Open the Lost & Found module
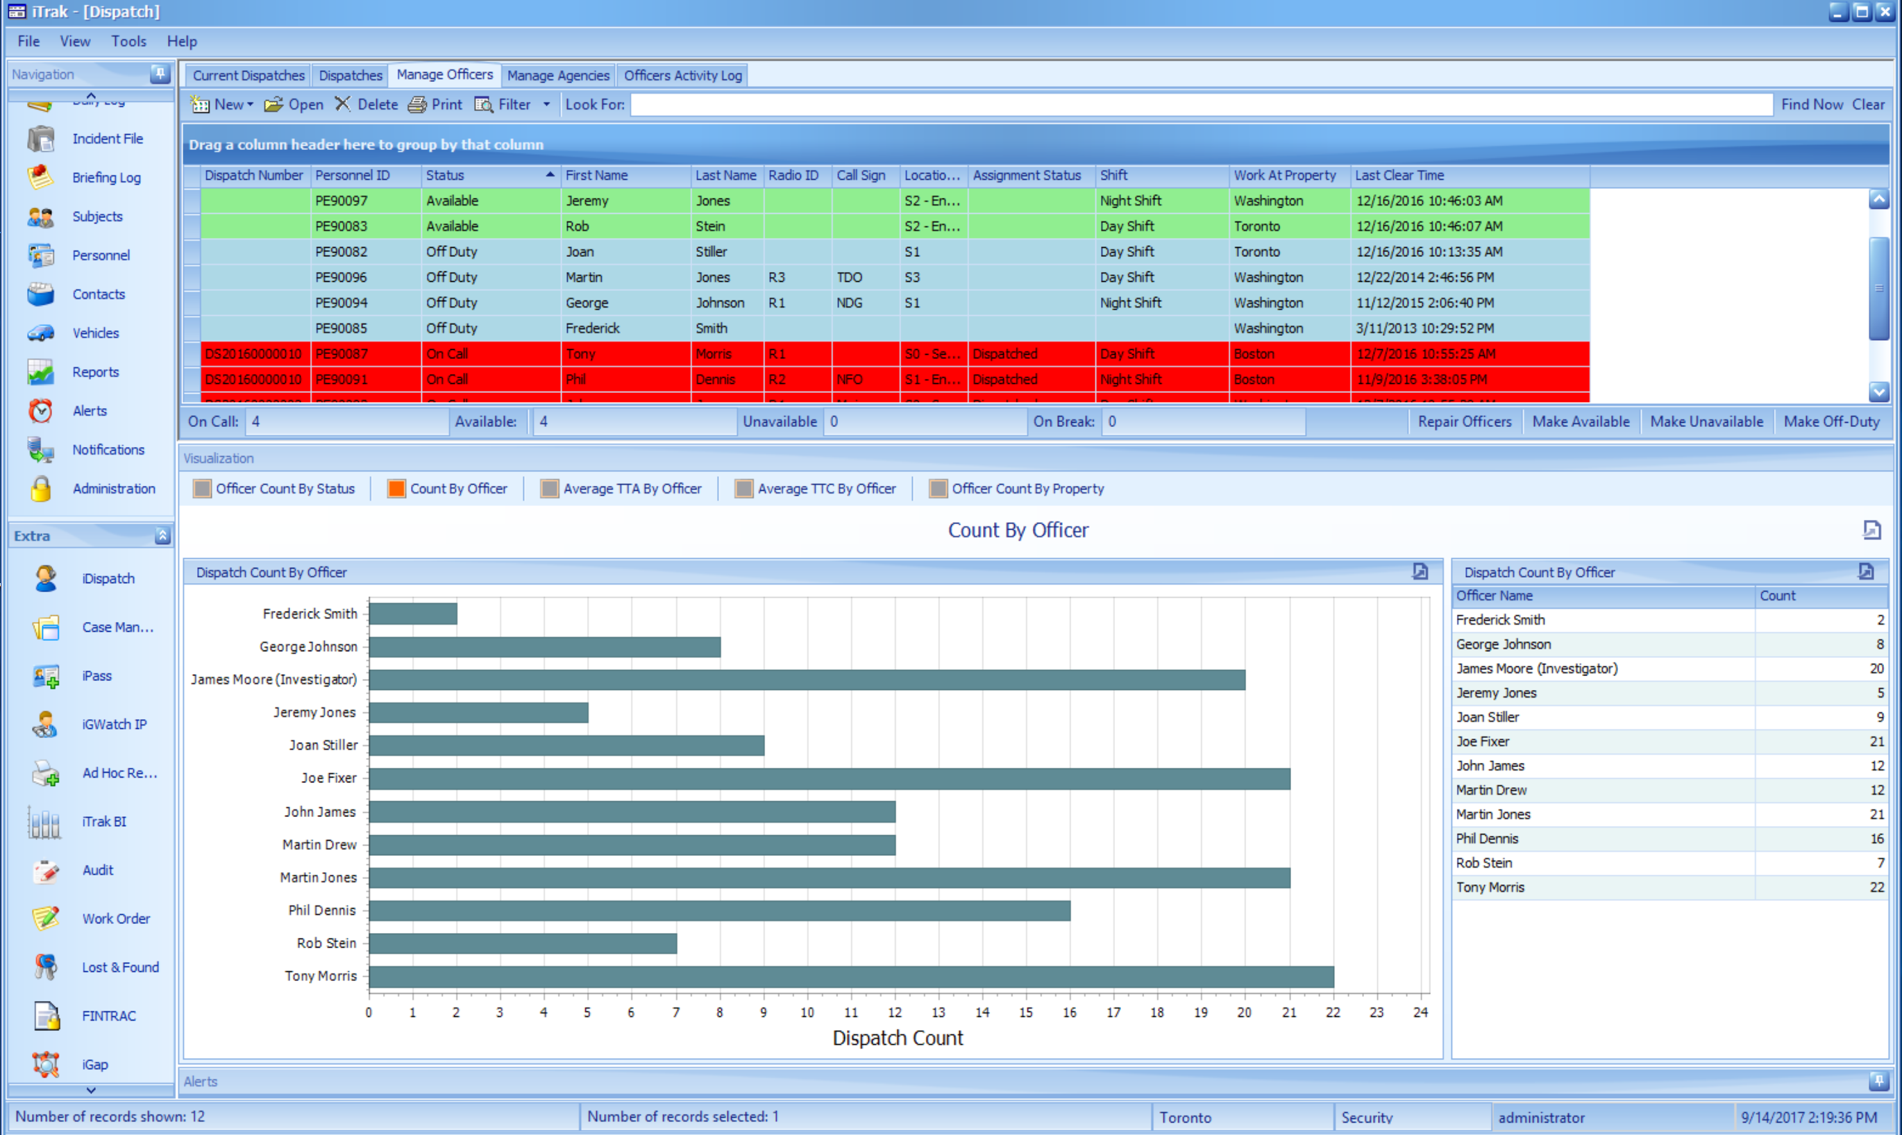Viewport: 1902px width, 1135px height. tap(120, 968)
